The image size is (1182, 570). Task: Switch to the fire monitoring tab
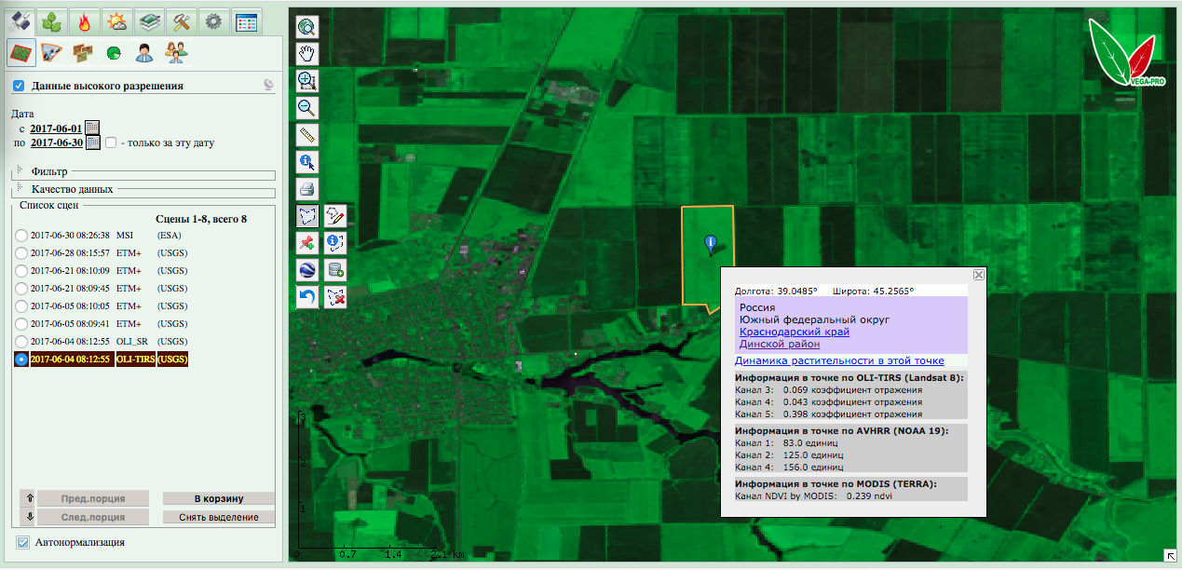click(84, 21)
